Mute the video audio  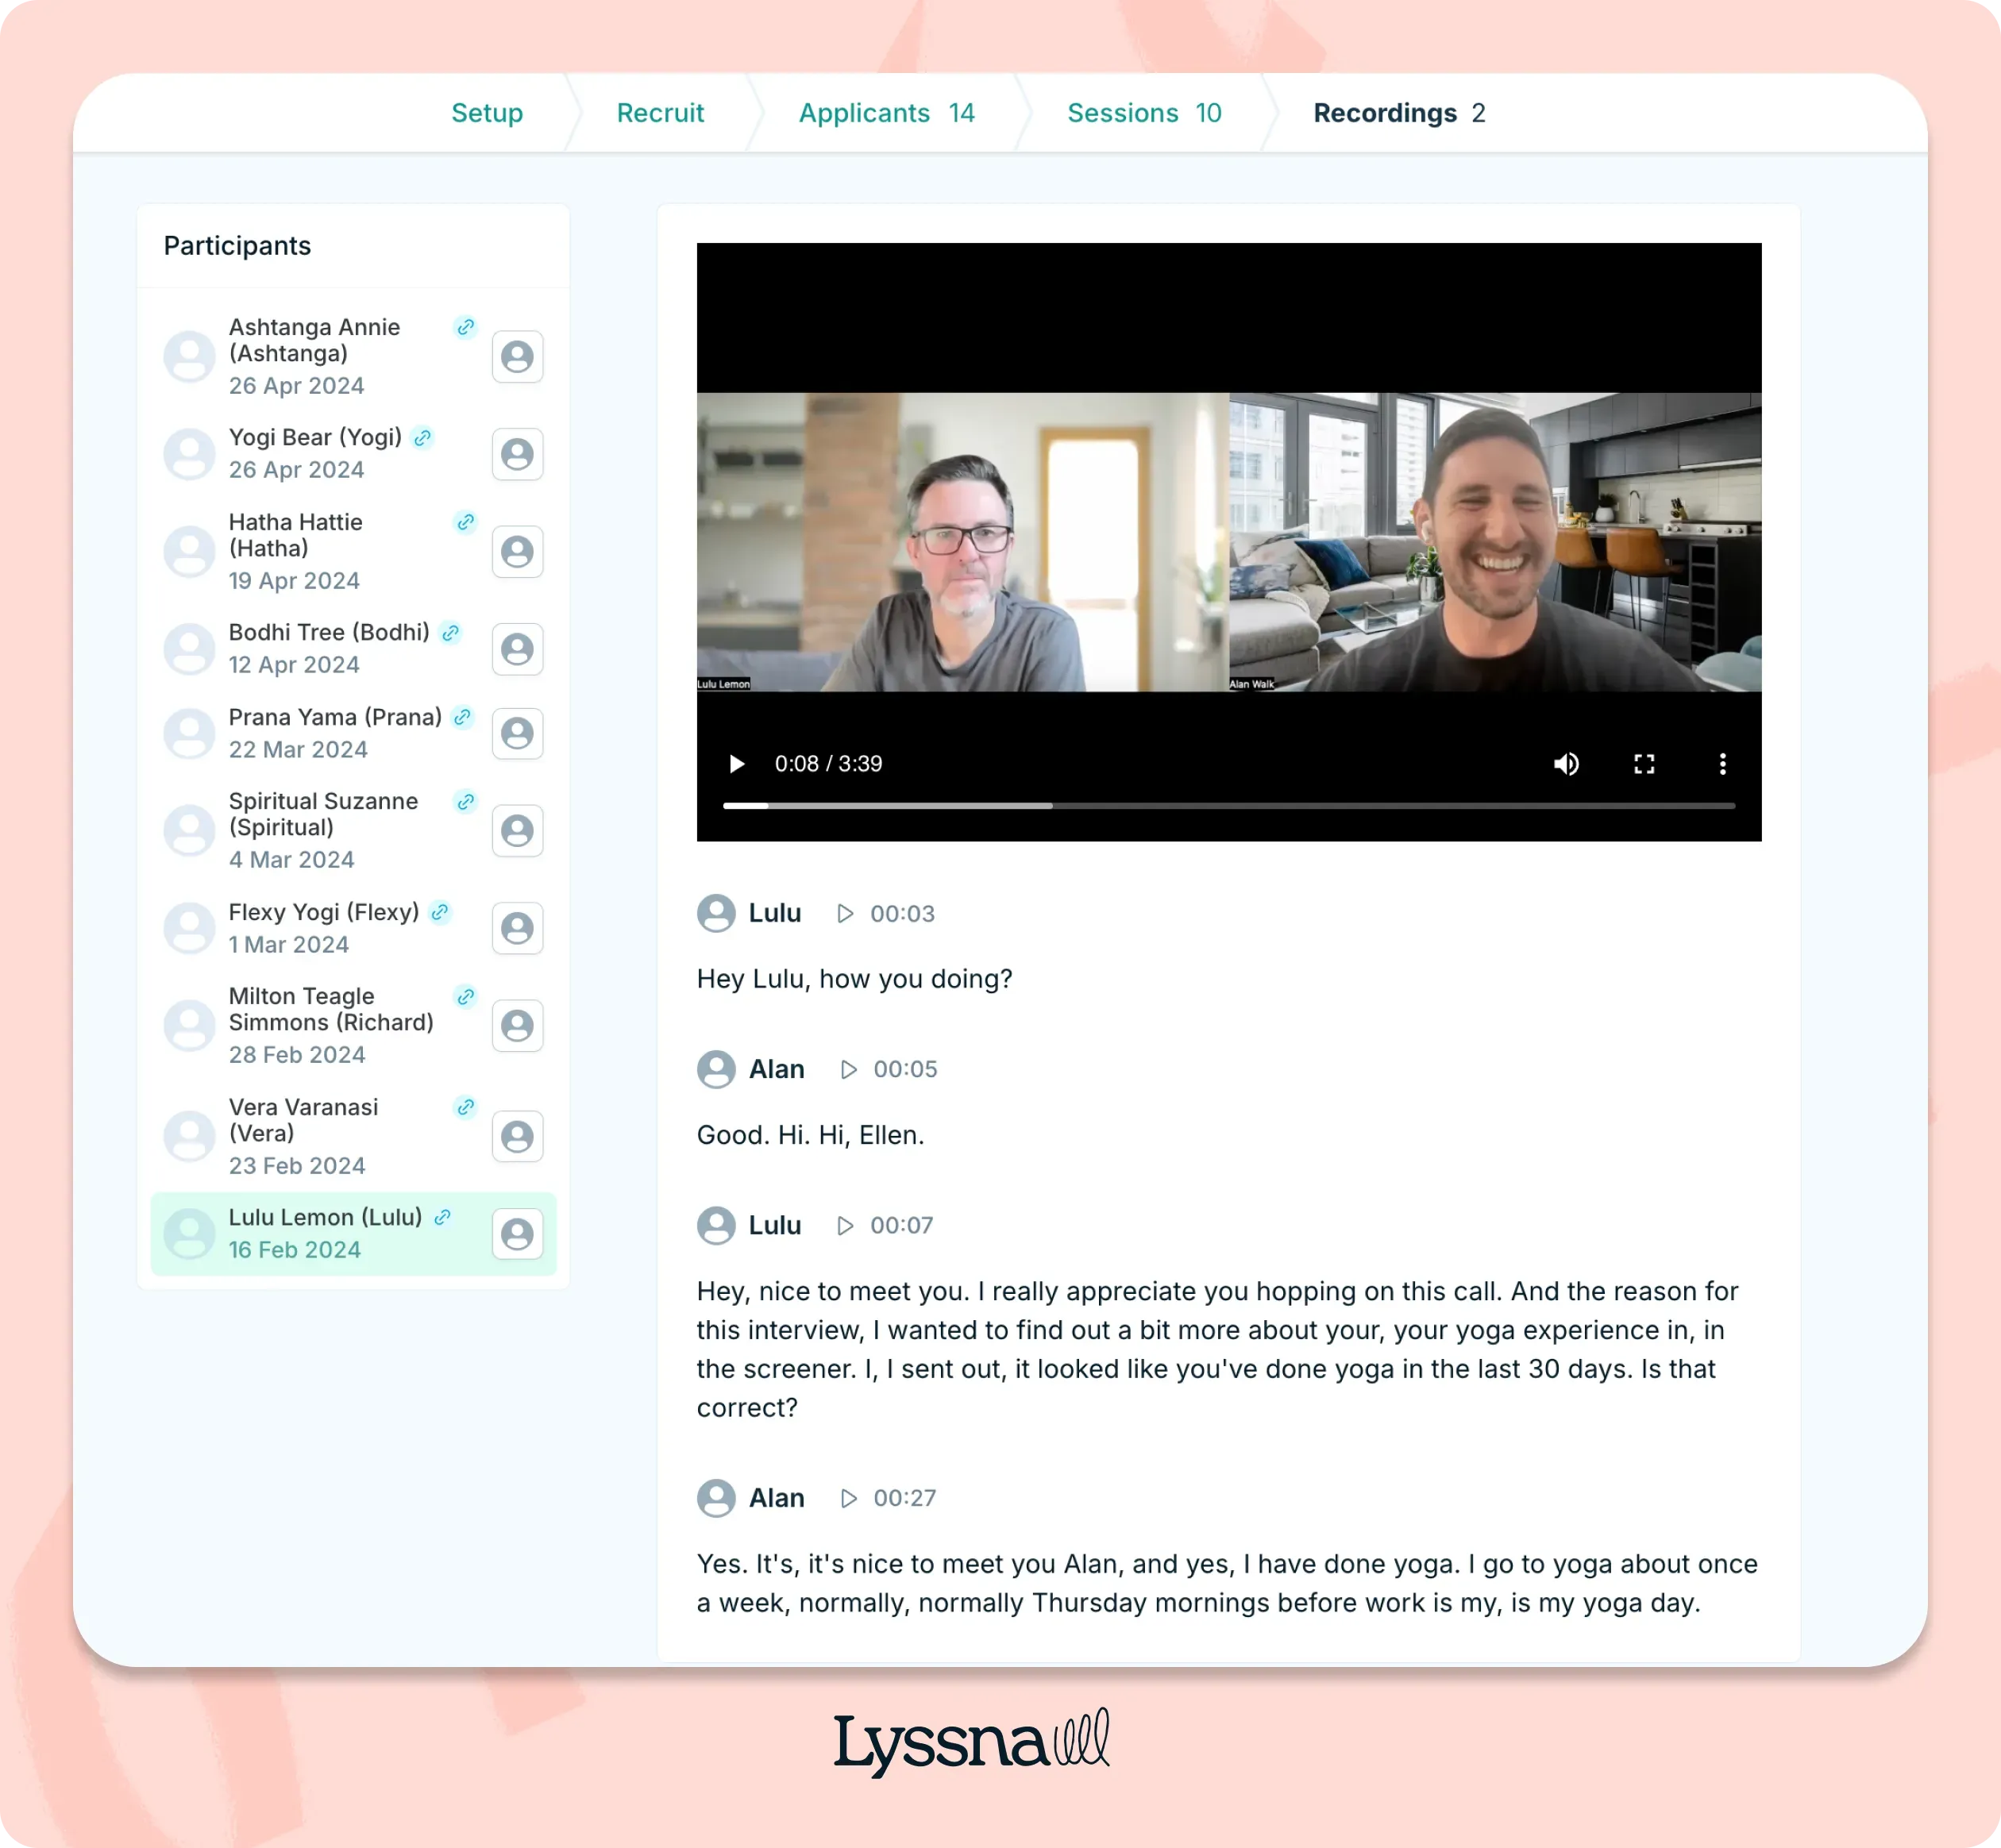coord(1567,764)
